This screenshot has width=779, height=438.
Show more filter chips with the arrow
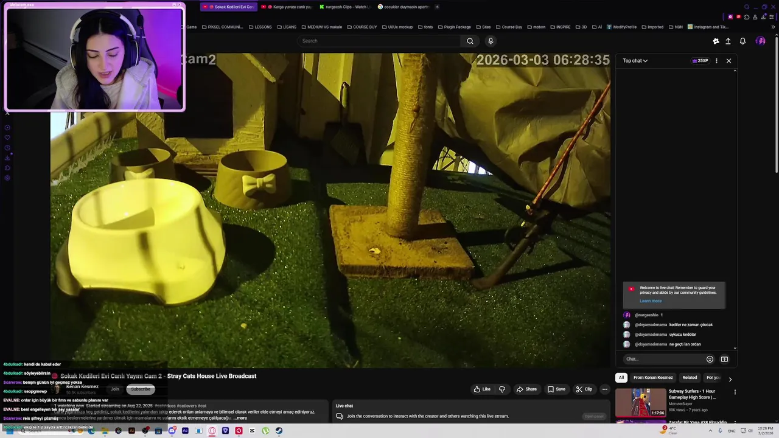tap(730, 379)
